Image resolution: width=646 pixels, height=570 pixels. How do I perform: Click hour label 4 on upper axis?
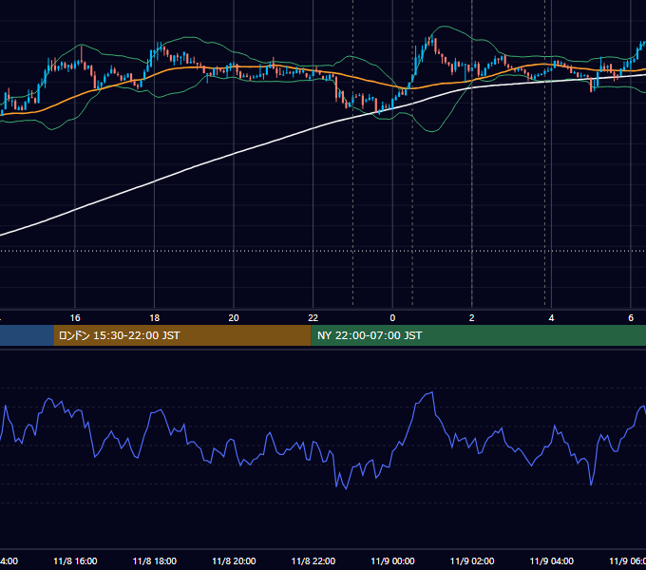551,318
